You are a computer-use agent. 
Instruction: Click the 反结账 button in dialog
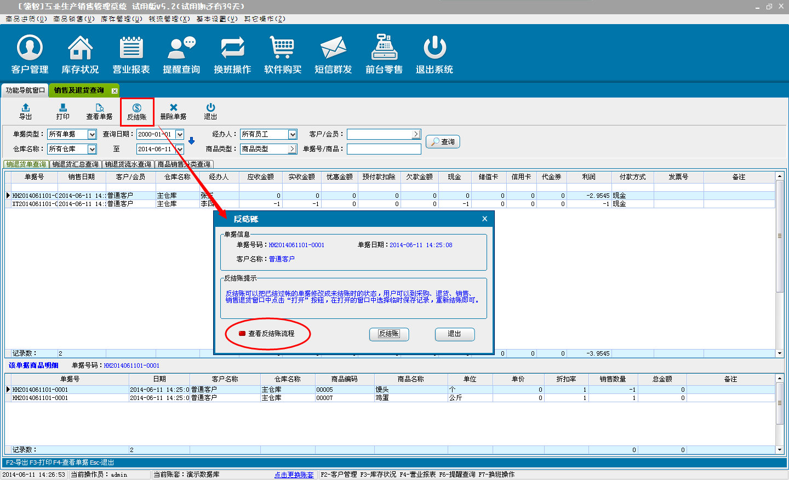[389, 334]
